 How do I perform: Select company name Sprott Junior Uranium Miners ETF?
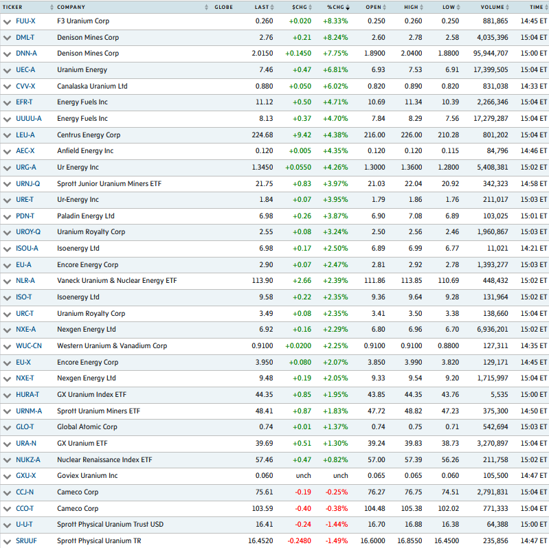(x=109, y=184)
